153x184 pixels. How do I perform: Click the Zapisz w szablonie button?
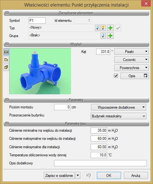click(59, 175)
